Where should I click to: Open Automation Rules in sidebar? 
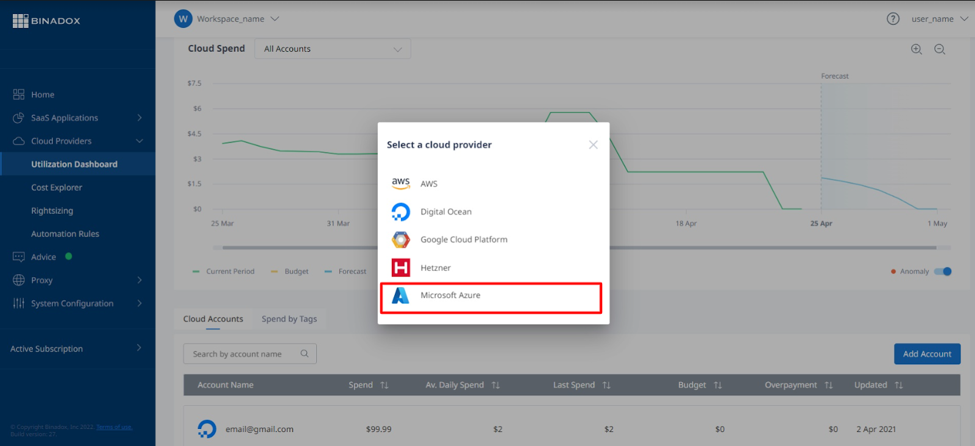coord(65,233)
